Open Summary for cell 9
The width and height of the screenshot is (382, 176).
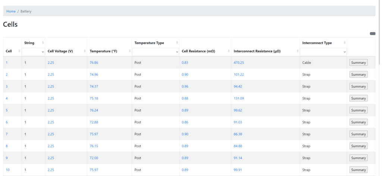[x=358, y=158]
